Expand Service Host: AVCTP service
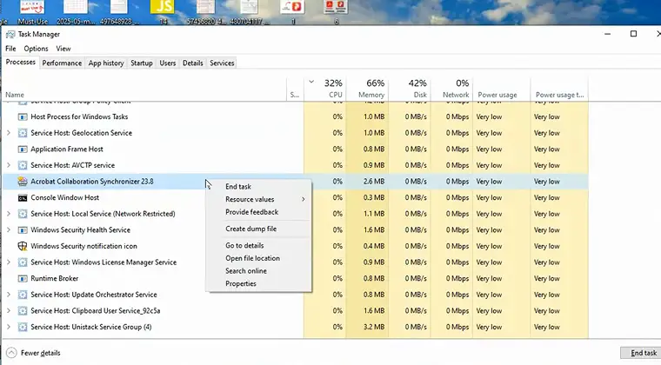This screenshot has width=661, height=365. point(9,165)
